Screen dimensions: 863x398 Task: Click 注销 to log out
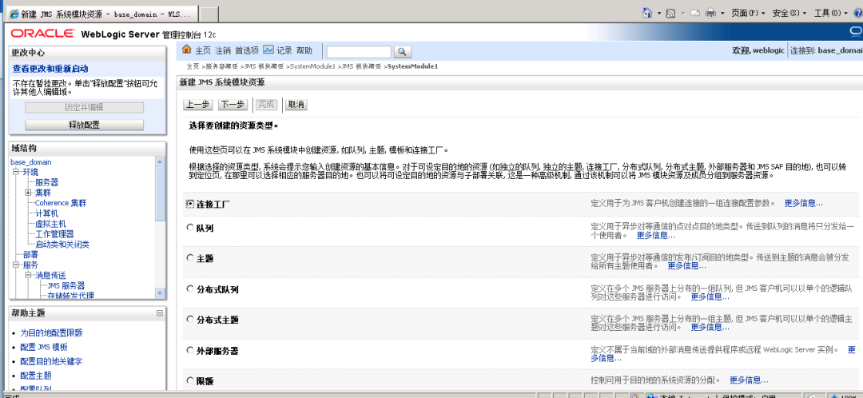pos(223,50)
